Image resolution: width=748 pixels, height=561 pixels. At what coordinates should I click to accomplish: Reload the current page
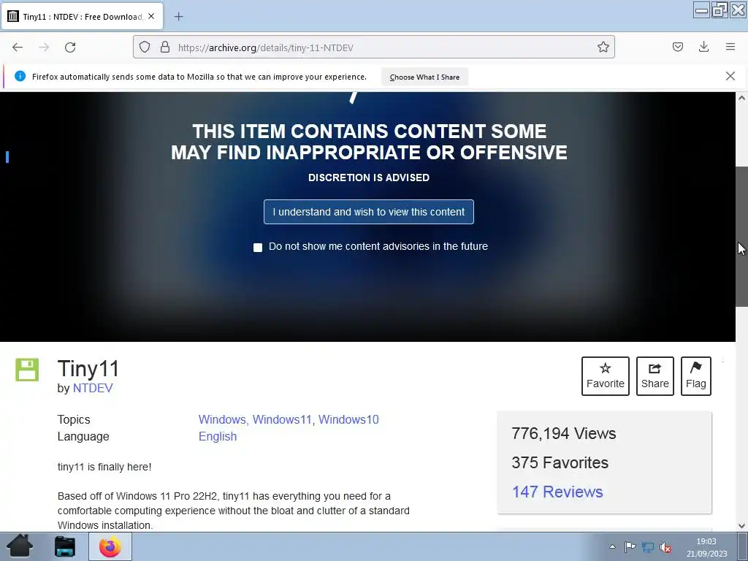[x=70, y=47]
